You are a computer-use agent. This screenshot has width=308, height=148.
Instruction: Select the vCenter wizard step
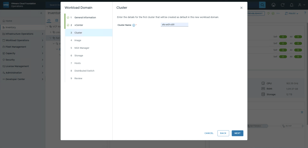click(79, 25)
